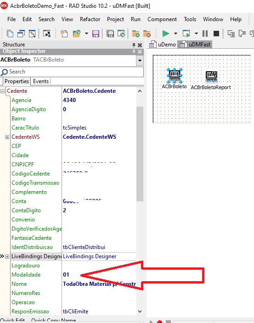Switch to the uDemo editor tab
Image resolution: width=254 pixels, height=323 pixels.
point(163,45)
